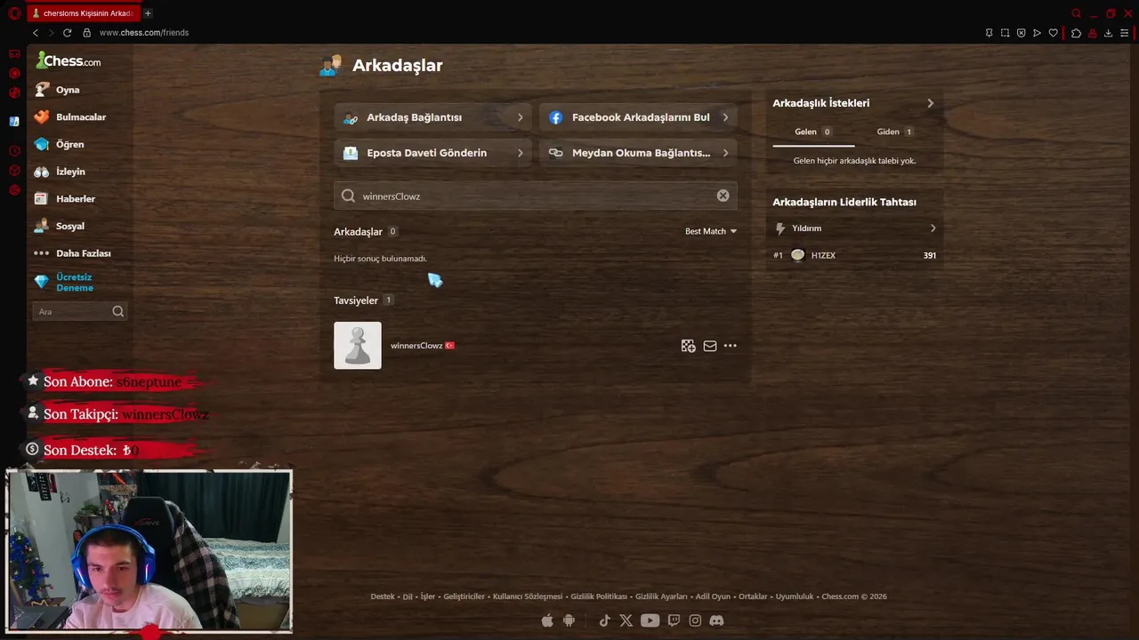Viewport: 1139px width, 640px height.
Task: Open Meydan Okuma Bağlantısı option
Action: coord(638,153)
